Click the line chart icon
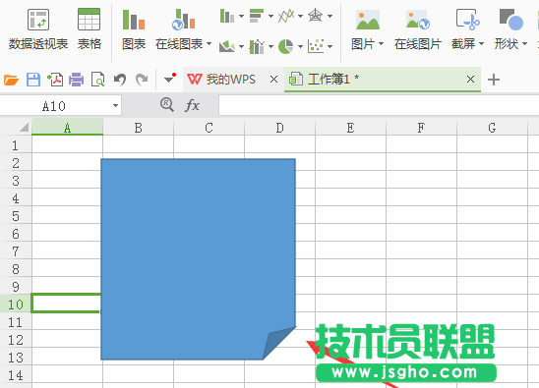 [286, 16]
